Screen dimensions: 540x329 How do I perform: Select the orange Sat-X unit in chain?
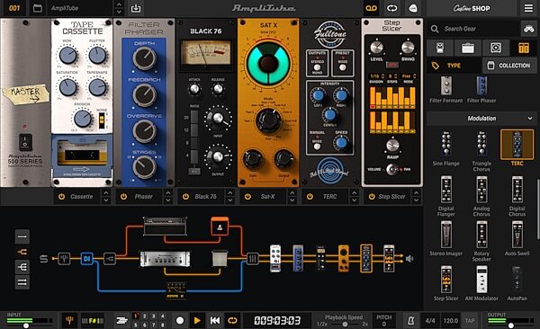point(344,259)
